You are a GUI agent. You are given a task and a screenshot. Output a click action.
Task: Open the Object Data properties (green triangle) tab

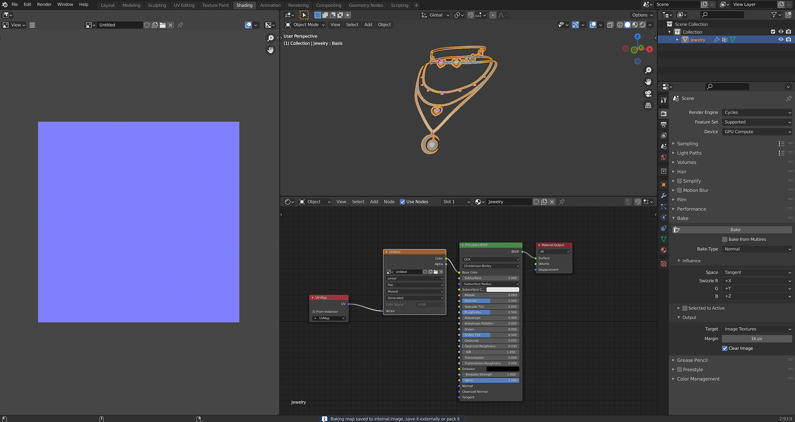pyautogui.click(x=663, y=239)
